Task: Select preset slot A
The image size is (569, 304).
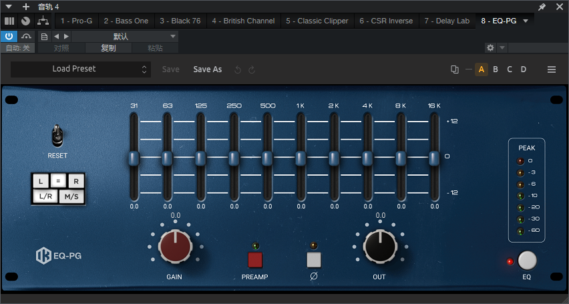Action: pyautogui.click(x=482, y=69)
